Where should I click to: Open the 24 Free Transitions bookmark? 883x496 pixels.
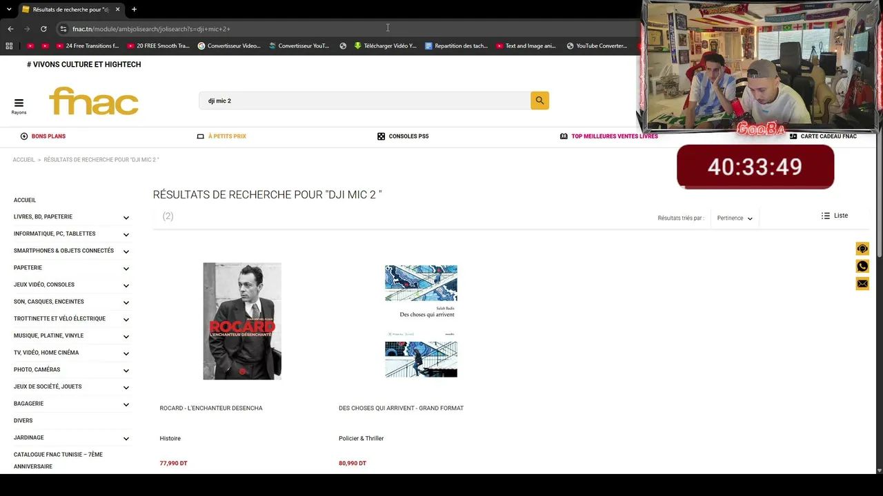click(88, 46)
